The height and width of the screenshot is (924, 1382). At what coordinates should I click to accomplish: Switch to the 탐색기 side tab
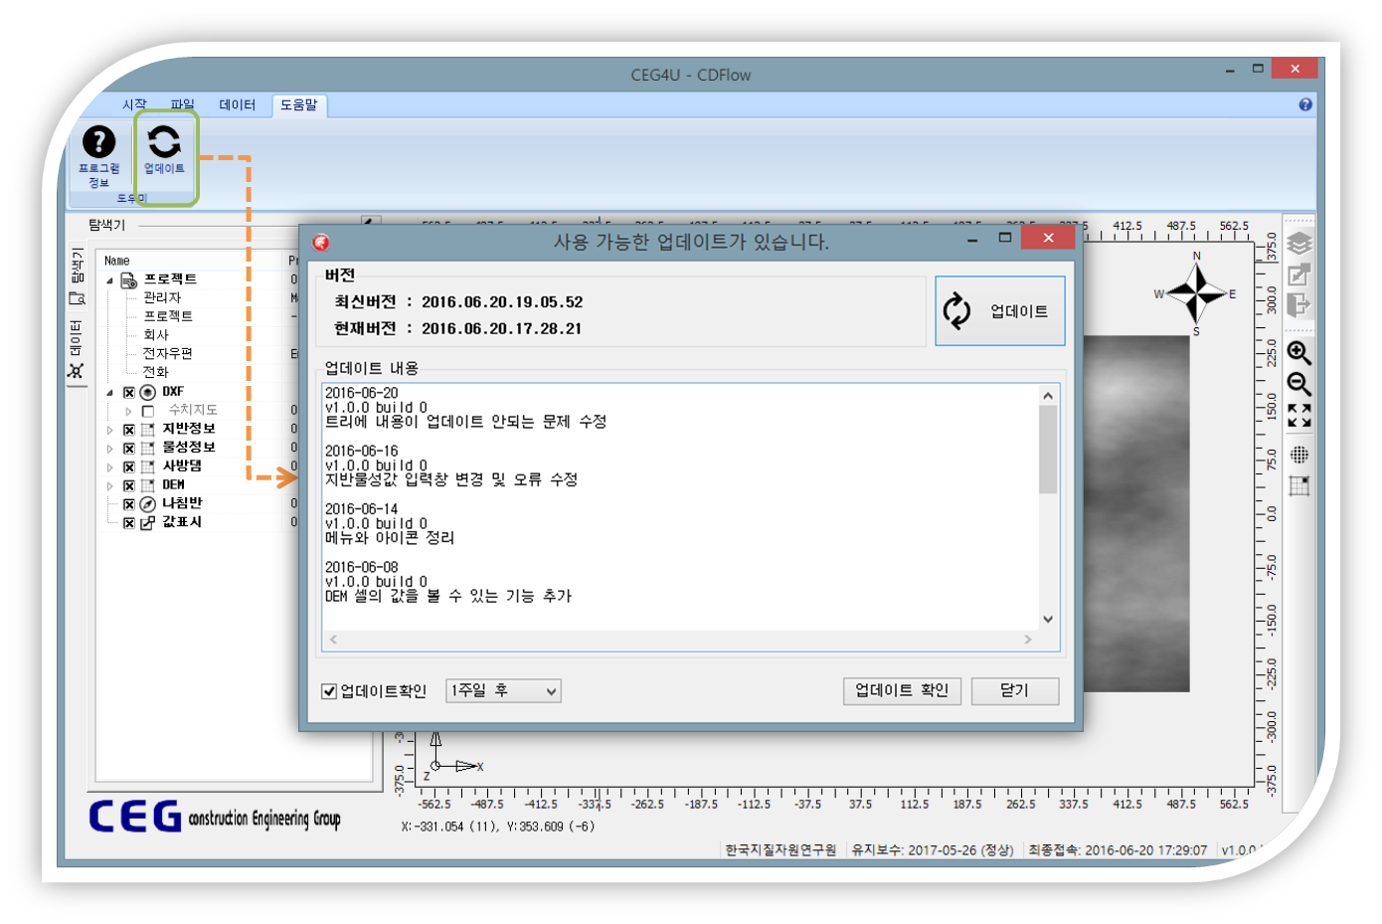tap(77, 276)
